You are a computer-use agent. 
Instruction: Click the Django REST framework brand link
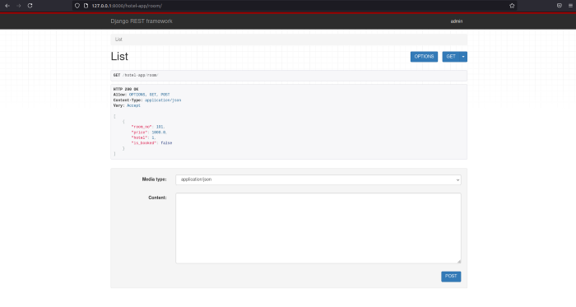pyautogui.click(x=142, y=21)
